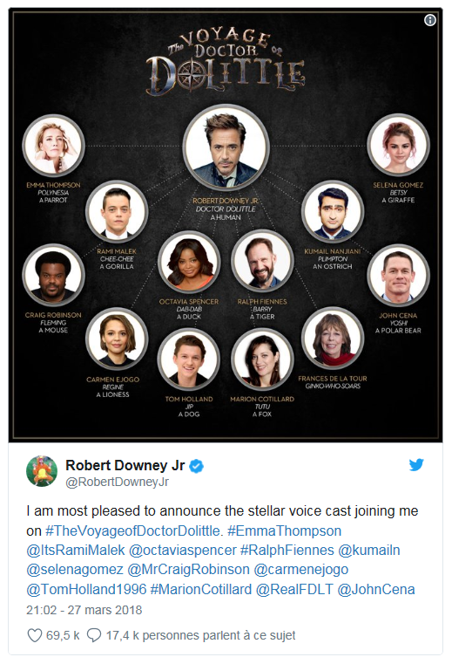Open the #RalphFiennes hashtag

[287, 550]
